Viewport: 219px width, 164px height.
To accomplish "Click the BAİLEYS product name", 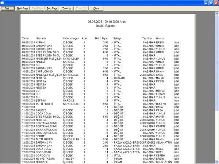I will pyautogui.click(x=41, y=110).
